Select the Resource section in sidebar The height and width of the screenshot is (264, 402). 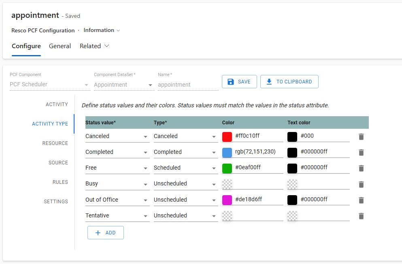(x=55, y=143)
